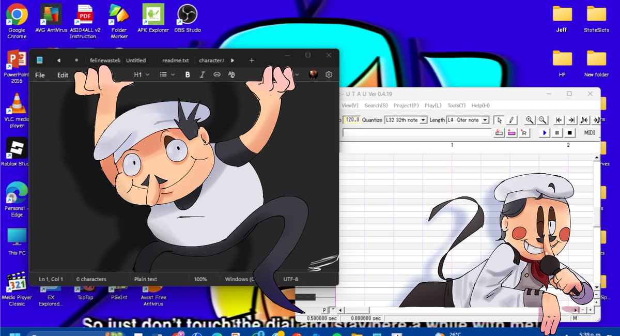Open PowerPoint 2016 desktop shortcut
This screenshot has width=620, height=336.
(x=17, y=67)
